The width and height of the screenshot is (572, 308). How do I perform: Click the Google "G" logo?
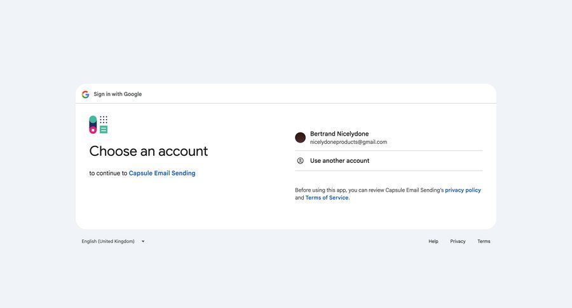click(85, 94)
